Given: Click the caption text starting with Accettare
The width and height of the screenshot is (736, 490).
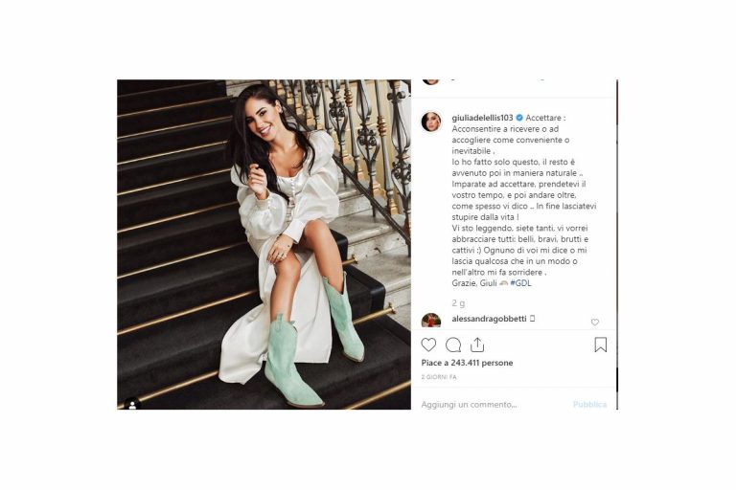Looking at the screenshot, I should tap(524, 200).
